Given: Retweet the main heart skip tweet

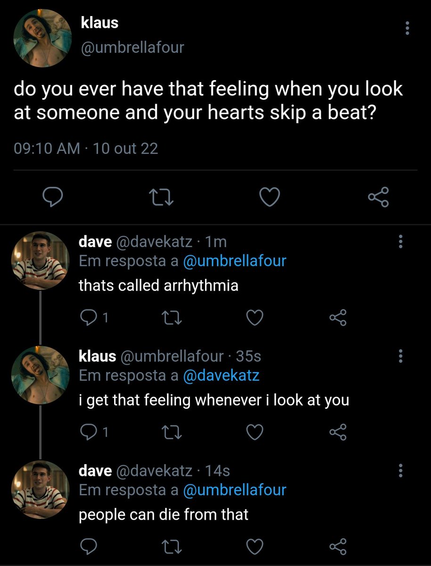Looking at the screenshot, I should pos(161,197).
